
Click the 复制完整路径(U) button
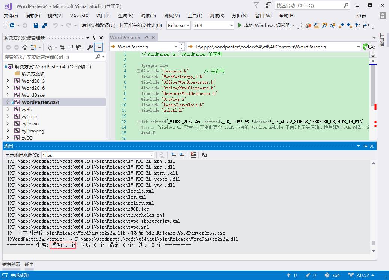(x=98, y=26)
